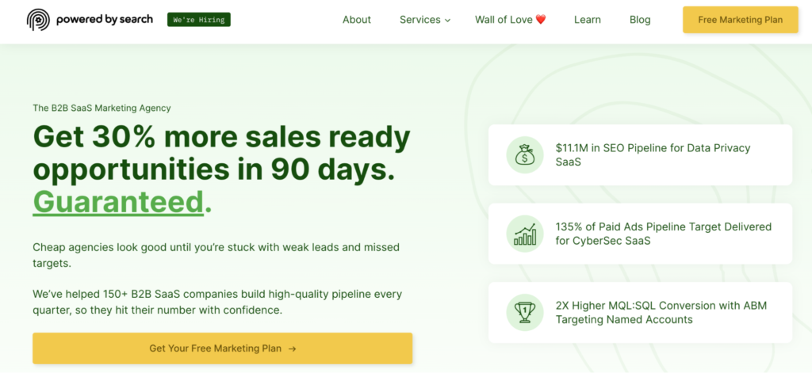Open the Blog menu item
This screenshot has width=812, height=373.
[x=640, y=20]
